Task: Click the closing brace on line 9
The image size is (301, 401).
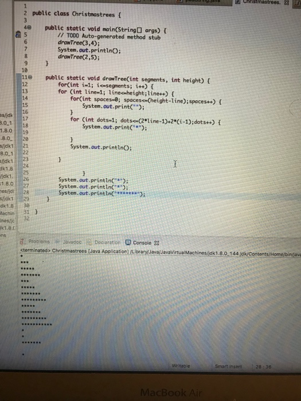Action: coord(47,63)
